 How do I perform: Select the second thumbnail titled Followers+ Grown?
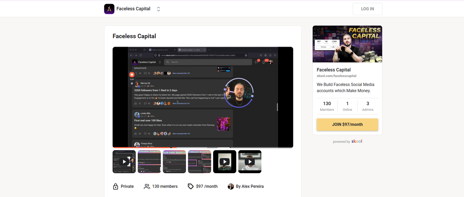tap(149, 162)
